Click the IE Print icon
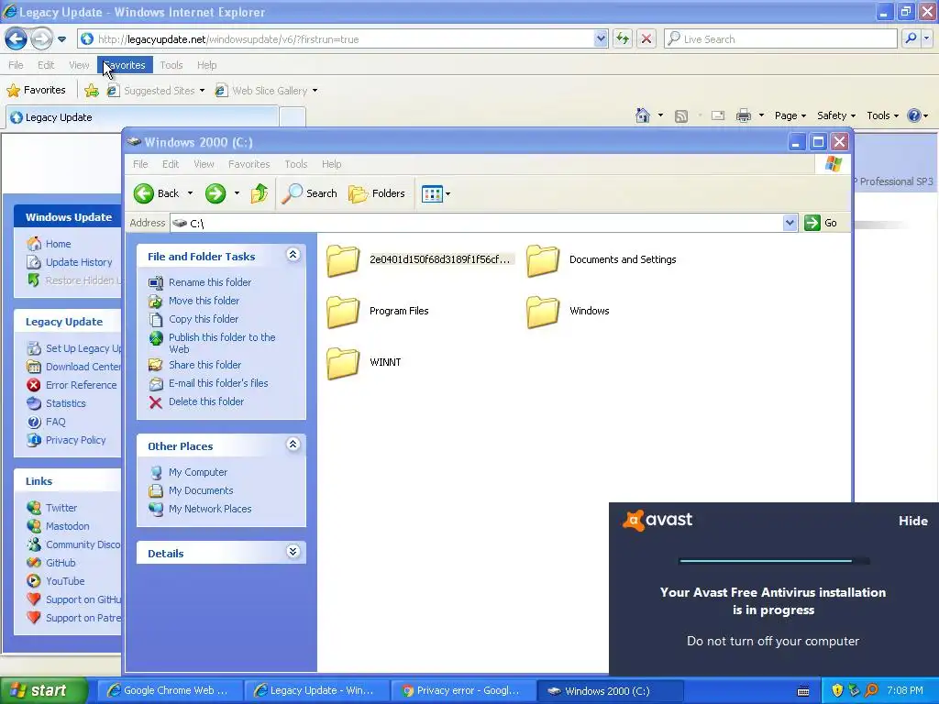939x704 pixels. (x=743, y=115)
